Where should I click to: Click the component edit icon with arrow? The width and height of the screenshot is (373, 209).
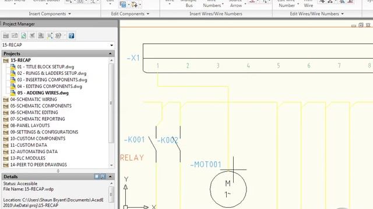point(134,4)
